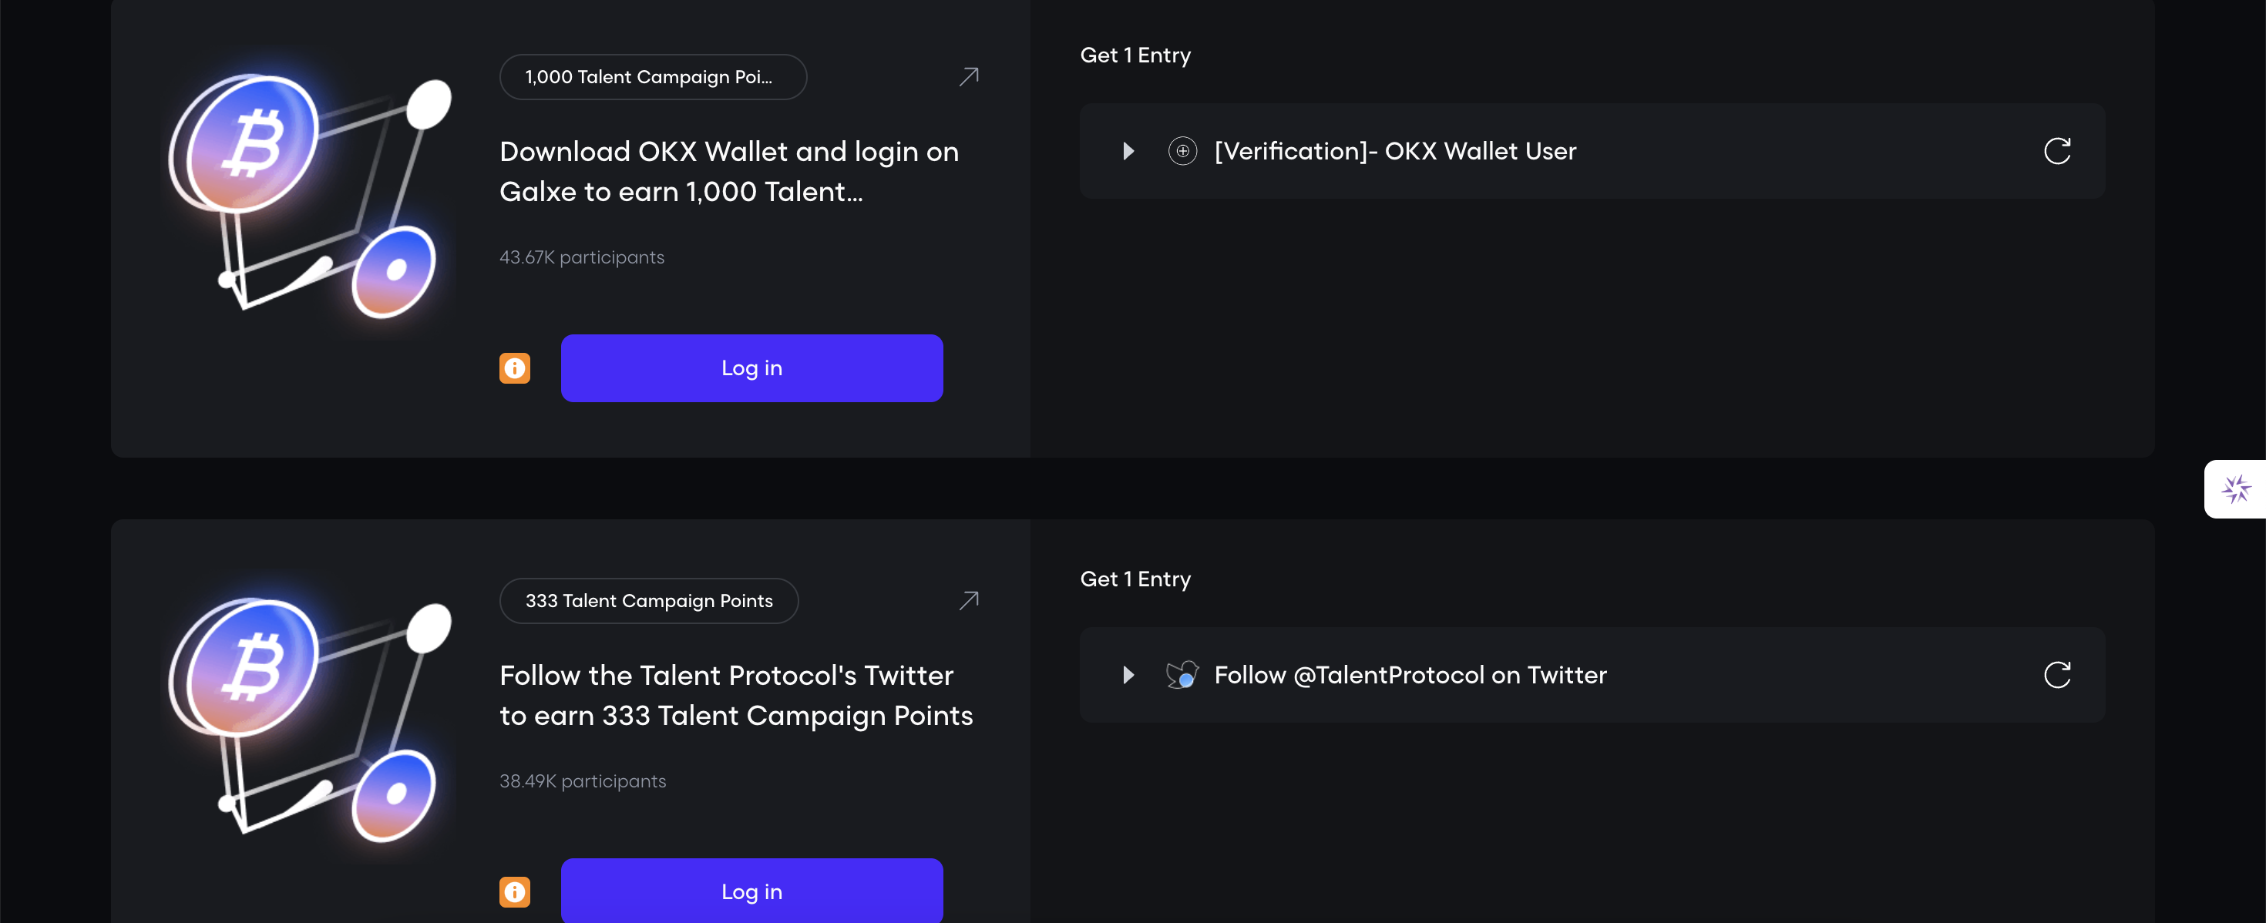Log in on the OKX Wallet campaign card
The height and width of the screenshot is (923, 2266).
[751, 368]
